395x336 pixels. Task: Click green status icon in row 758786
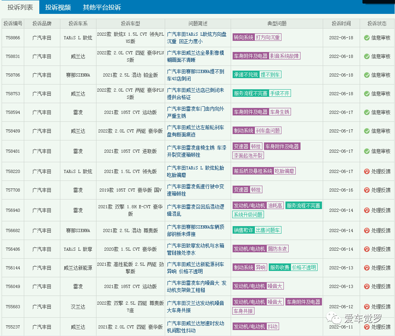tap(367, 75)
